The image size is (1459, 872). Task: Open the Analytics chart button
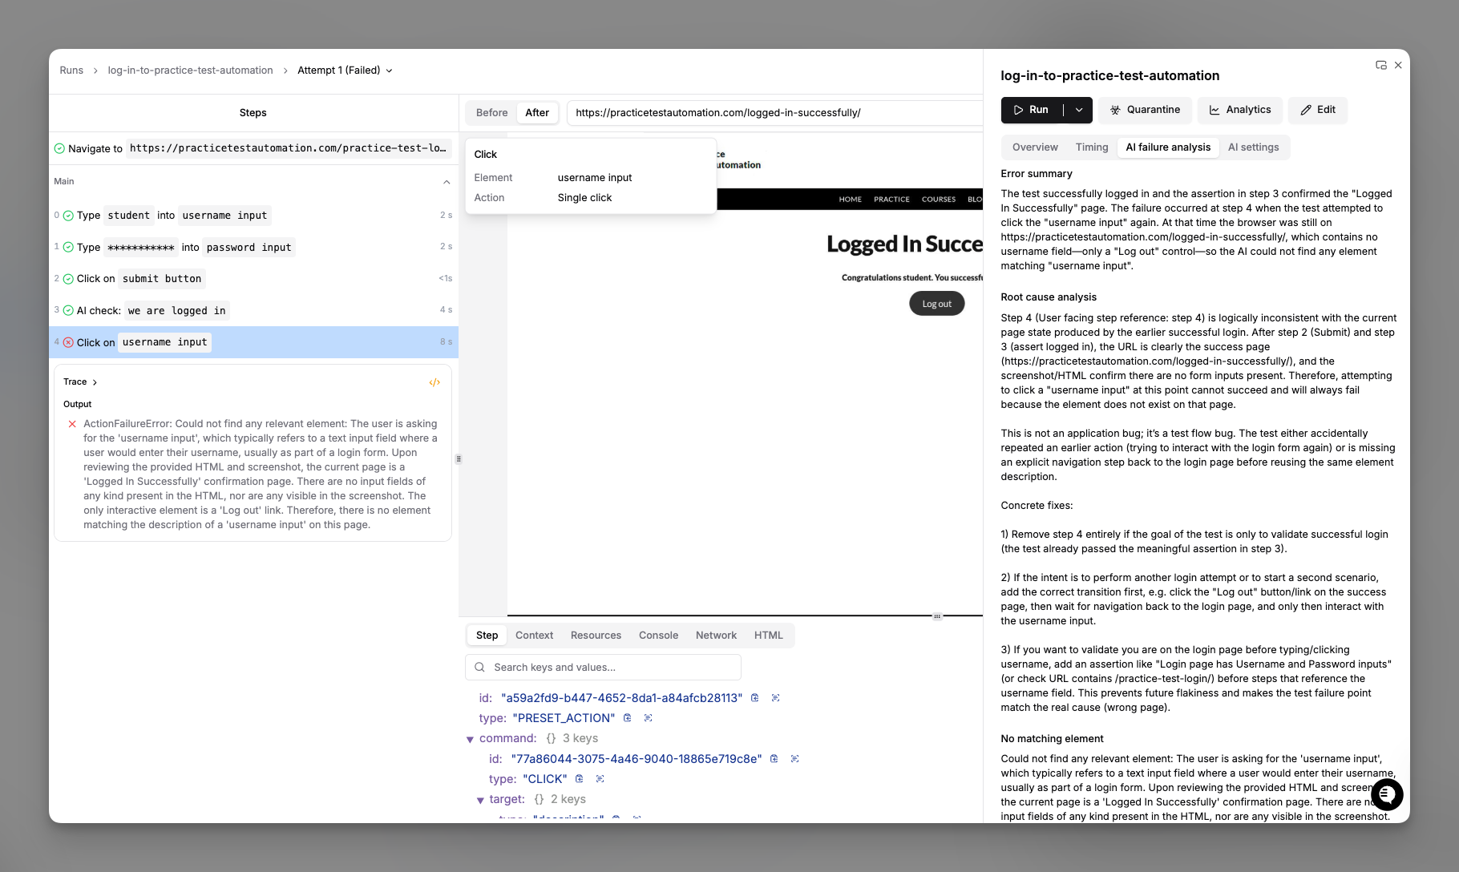pos(1240,110)
